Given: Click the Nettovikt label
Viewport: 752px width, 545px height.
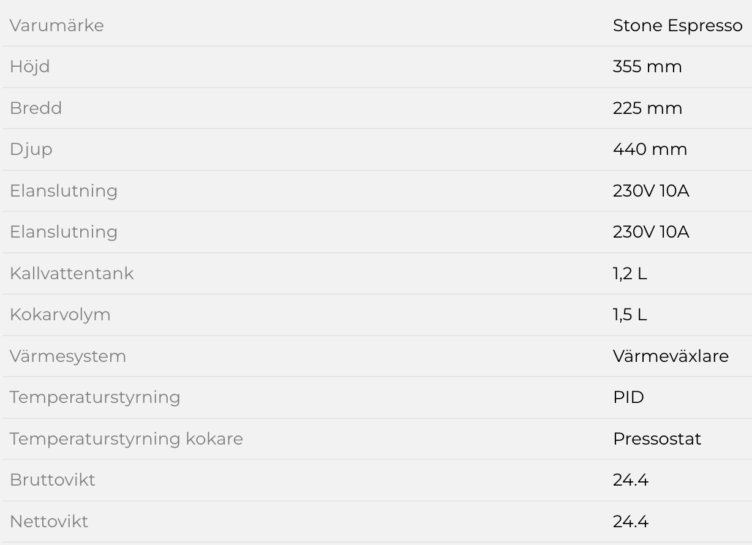Looking at the screenshot, I should 49,521.
